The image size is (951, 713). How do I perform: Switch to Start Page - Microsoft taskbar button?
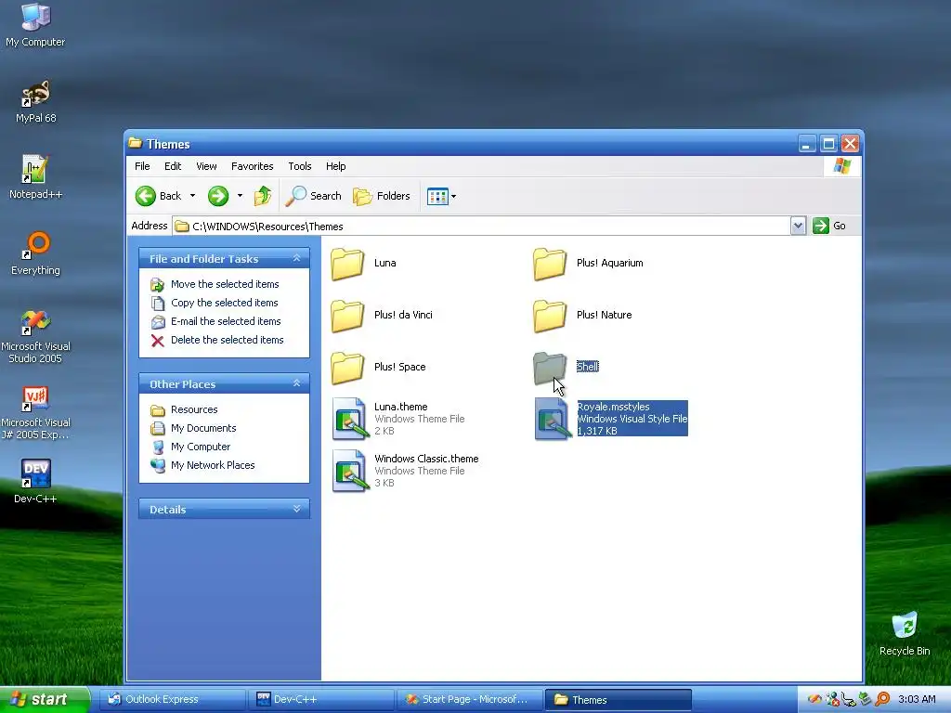[x=470, y=700]
